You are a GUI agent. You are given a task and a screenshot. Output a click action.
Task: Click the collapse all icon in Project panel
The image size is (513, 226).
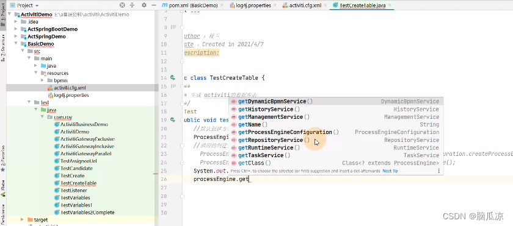(x=132, y=5)
